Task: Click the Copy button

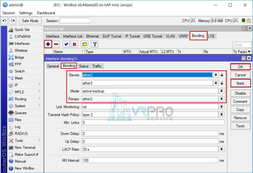Action: (240, 110)
